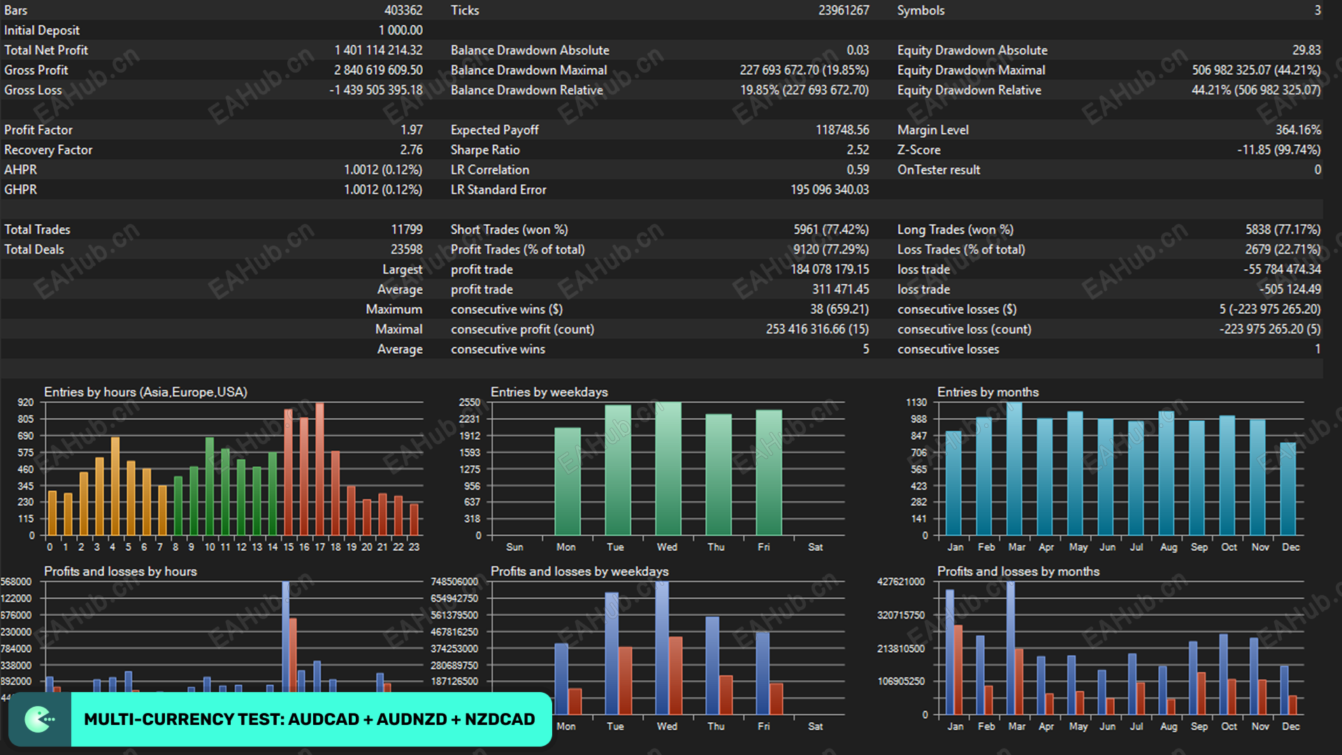
Task: Click the Sharpe Ratio label
Action: (484, 150)
